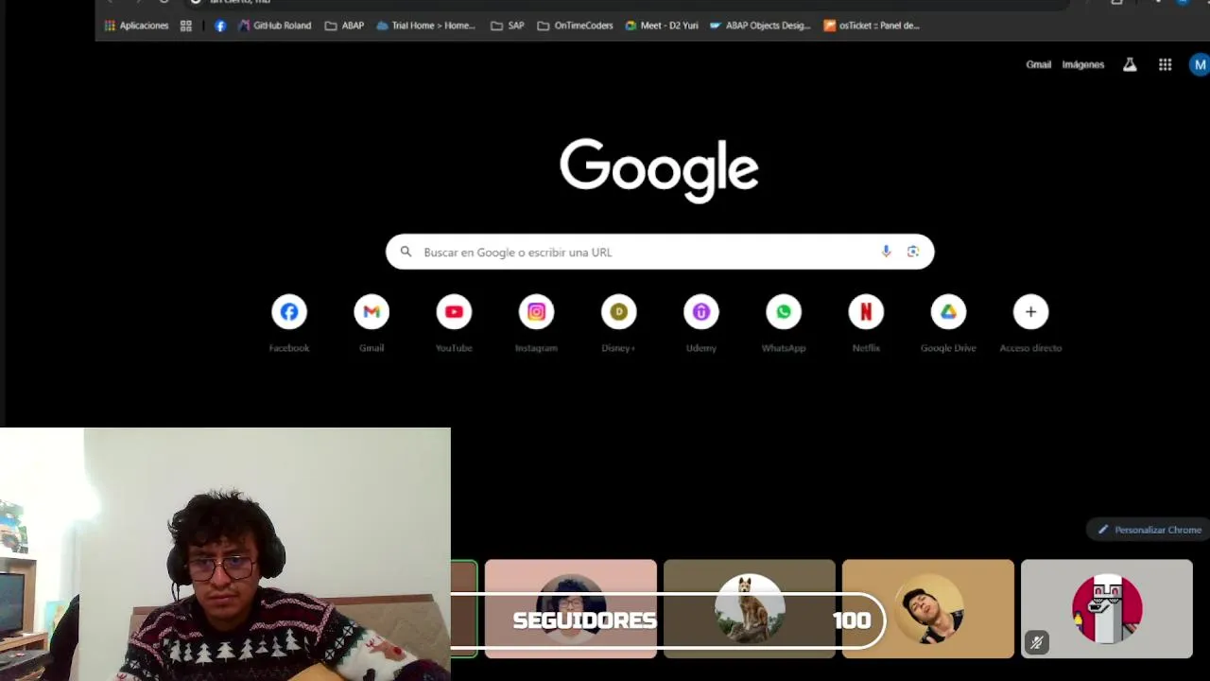Open the Gmail link at top right

(1038, 64)
